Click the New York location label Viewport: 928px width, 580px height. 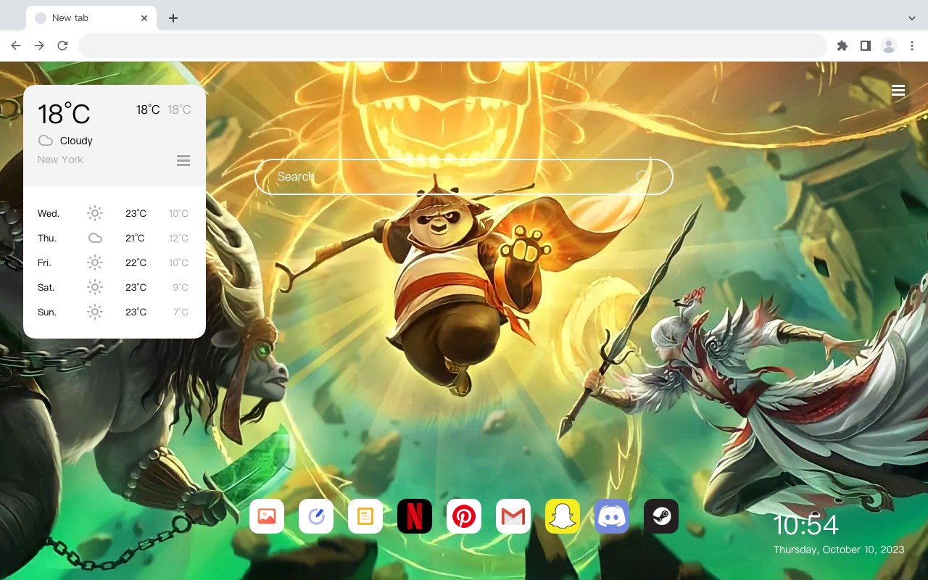pos(60,159)
